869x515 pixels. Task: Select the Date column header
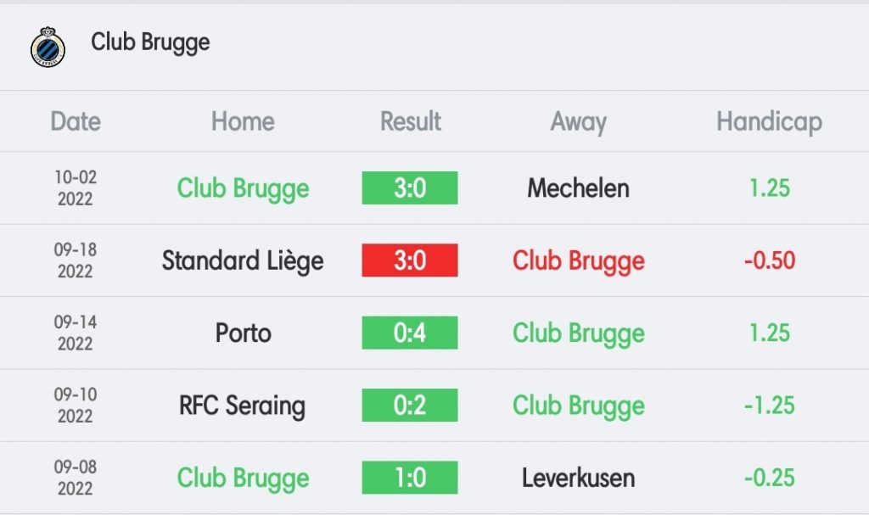76,121
